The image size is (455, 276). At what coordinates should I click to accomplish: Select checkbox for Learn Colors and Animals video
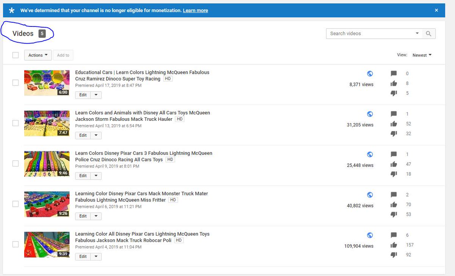pyautogui.click(x=16, y=123)
